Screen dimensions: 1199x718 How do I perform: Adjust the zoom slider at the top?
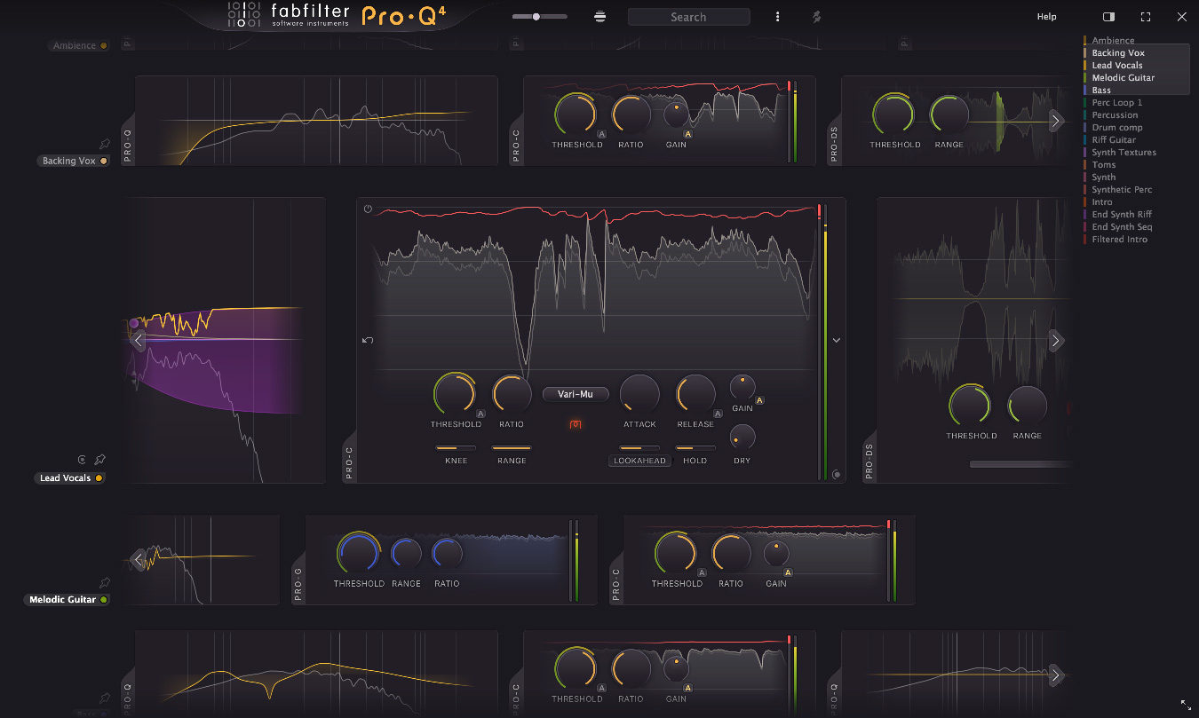(x=537, y=15)
